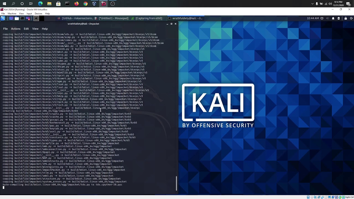Click VirtualBox network status icon
Viewport: 354px width, 199px height.
click(x=319, y=197)
